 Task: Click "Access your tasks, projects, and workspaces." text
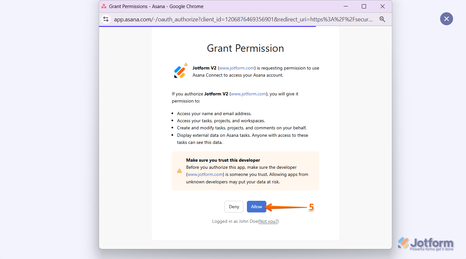(x=221, y=121)
